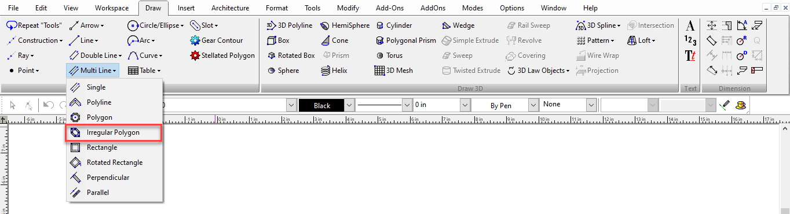Switch to the Architecture ribbon tab
The height and width of the screenshot is (214, 790).
pyautogui.click(x=230, y=8)
